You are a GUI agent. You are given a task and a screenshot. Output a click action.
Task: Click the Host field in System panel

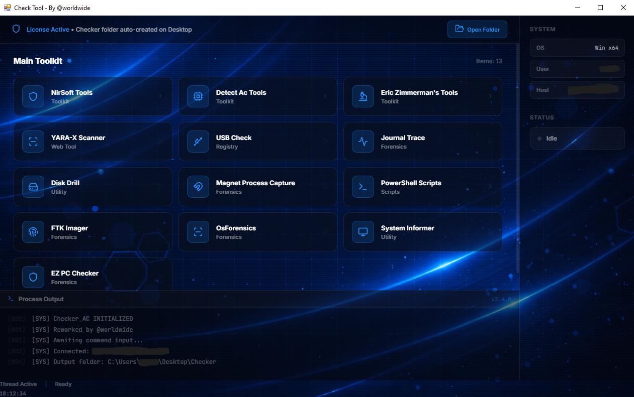577,90
